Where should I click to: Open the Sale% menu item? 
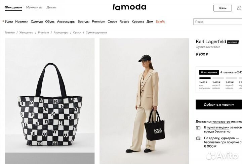coord(160,22)
